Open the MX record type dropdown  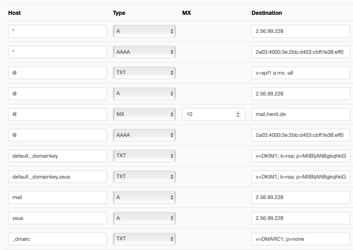[x=144, y=114]
